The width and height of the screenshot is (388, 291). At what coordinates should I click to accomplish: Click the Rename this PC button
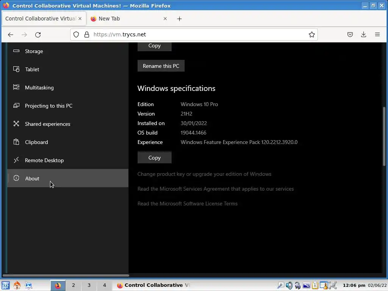pyautogui.click(x=161, y=66)
